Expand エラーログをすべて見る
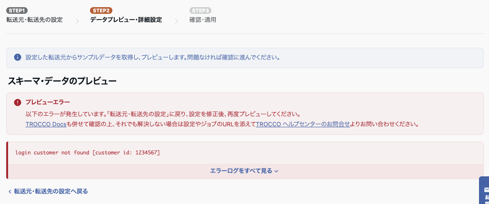 244,171
